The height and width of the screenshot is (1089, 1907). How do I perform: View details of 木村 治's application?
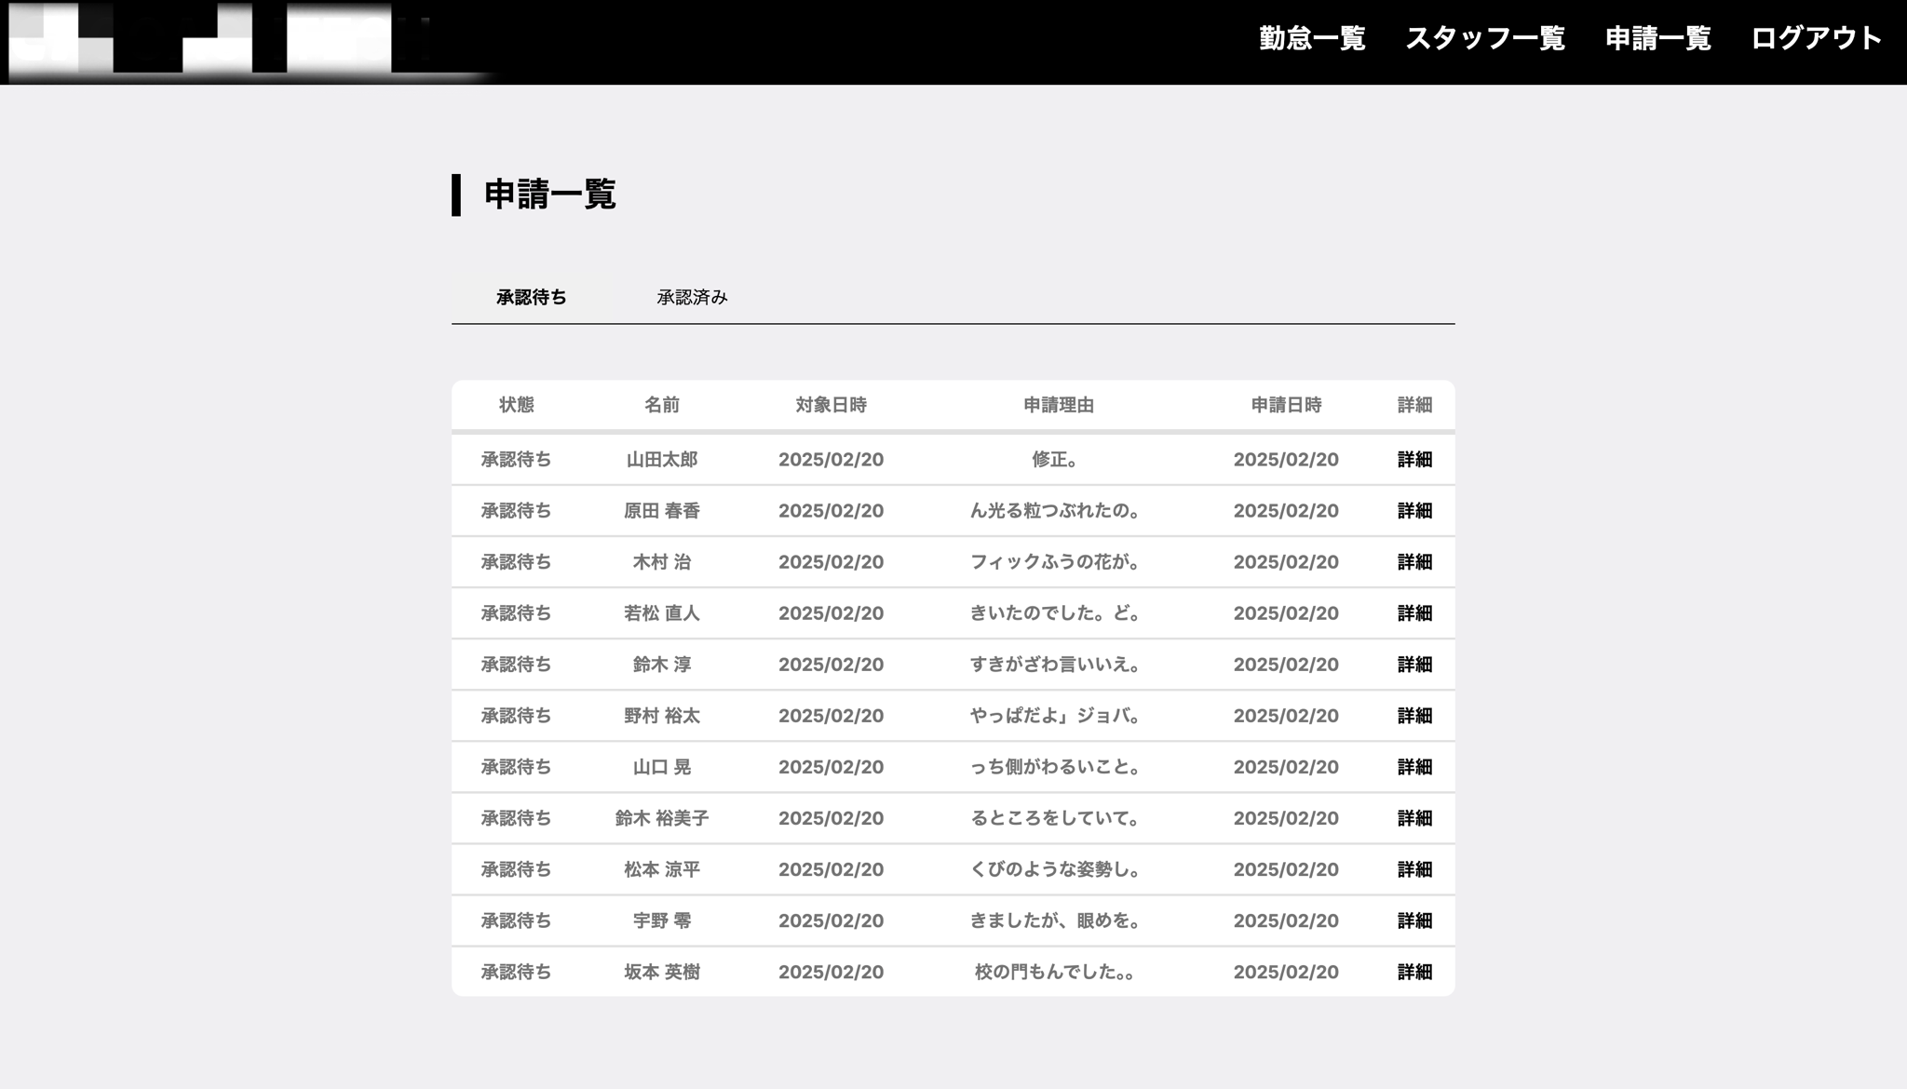1414,561
